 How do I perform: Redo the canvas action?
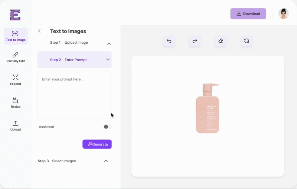pos(195,41)
